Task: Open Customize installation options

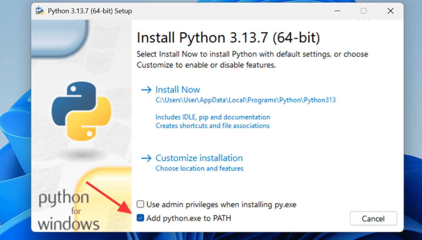Action: coord(199,158)
